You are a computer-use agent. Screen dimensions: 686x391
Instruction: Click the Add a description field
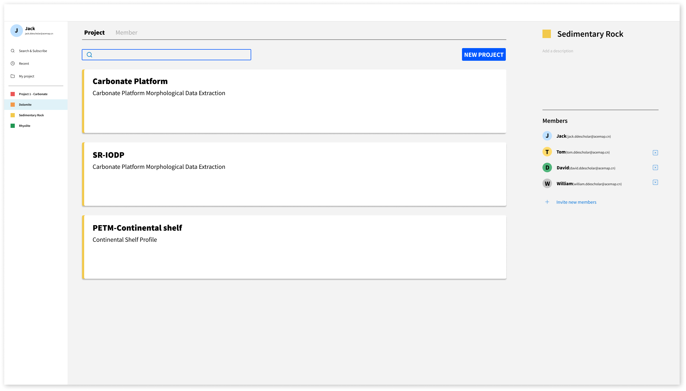pyautogui.click(x=558, y=51)
